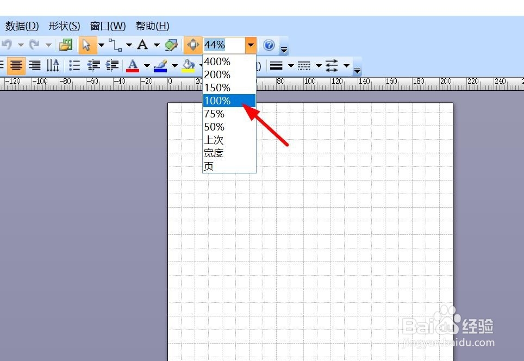Toggle decrease indent formatting

tap(93, 65)
